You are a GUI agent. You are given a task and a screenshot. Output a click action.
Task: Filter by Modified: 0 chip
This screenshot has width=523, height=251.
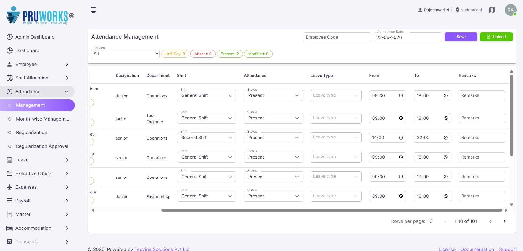pos(258,54)
